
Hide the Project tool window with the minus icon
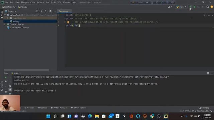pos(55,11)
